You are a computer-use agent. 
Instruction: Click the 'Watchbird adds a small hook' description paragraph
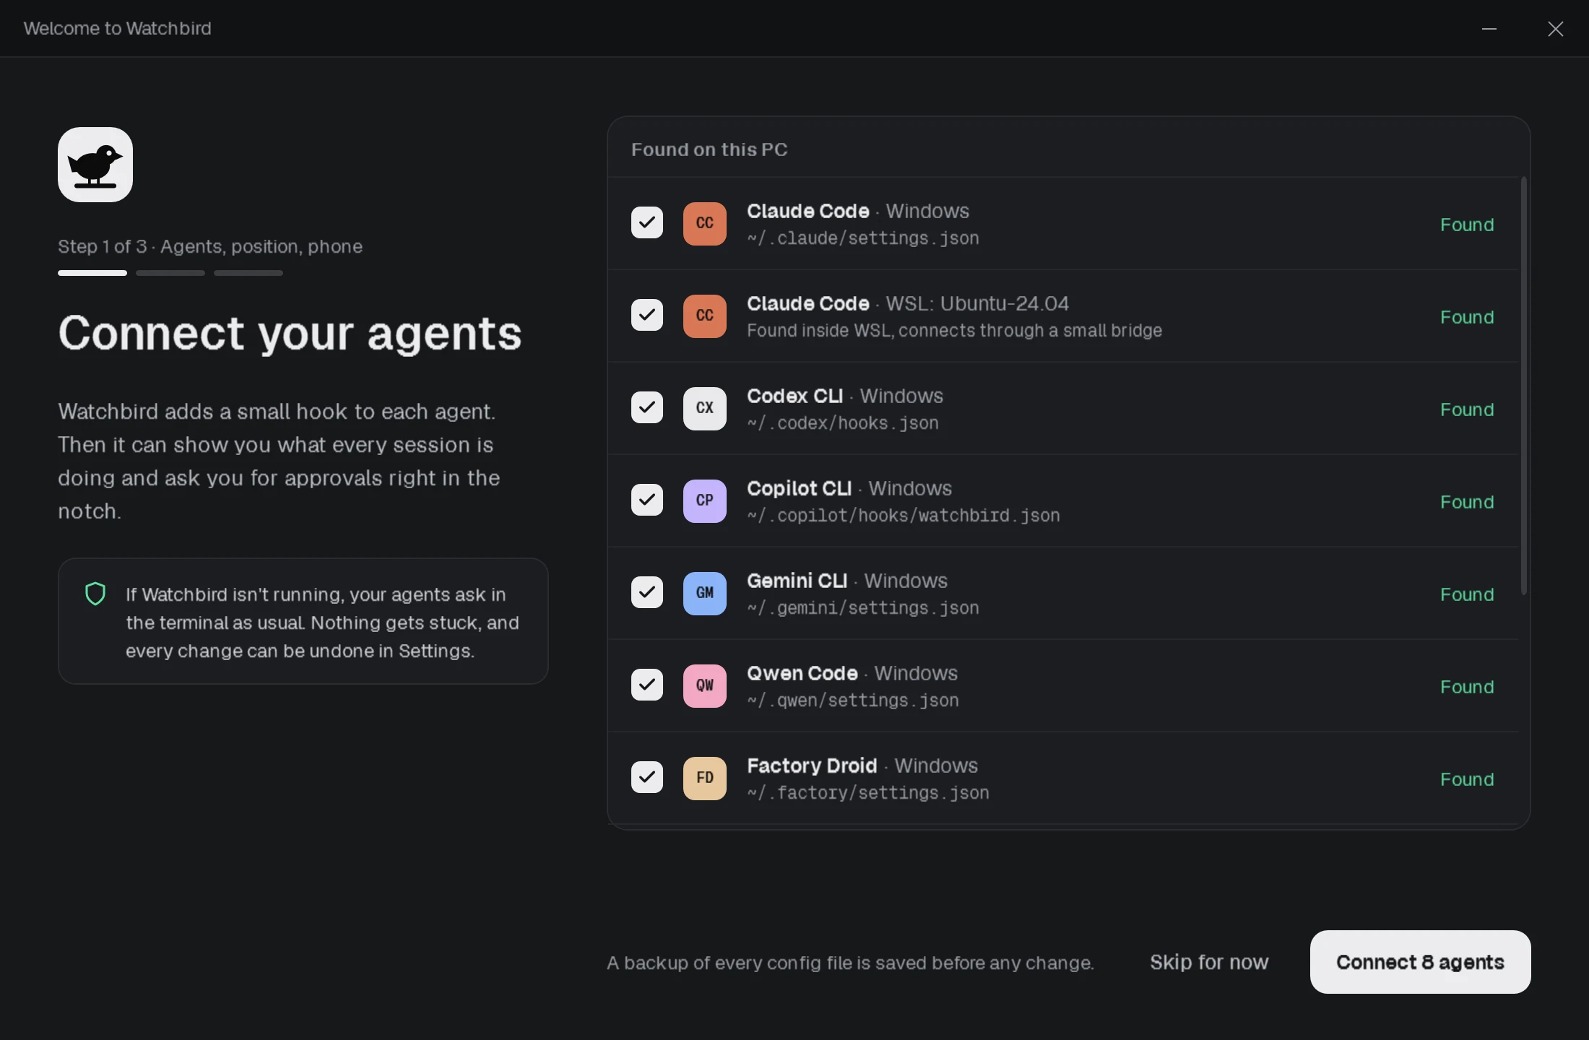tap(279, 461)
